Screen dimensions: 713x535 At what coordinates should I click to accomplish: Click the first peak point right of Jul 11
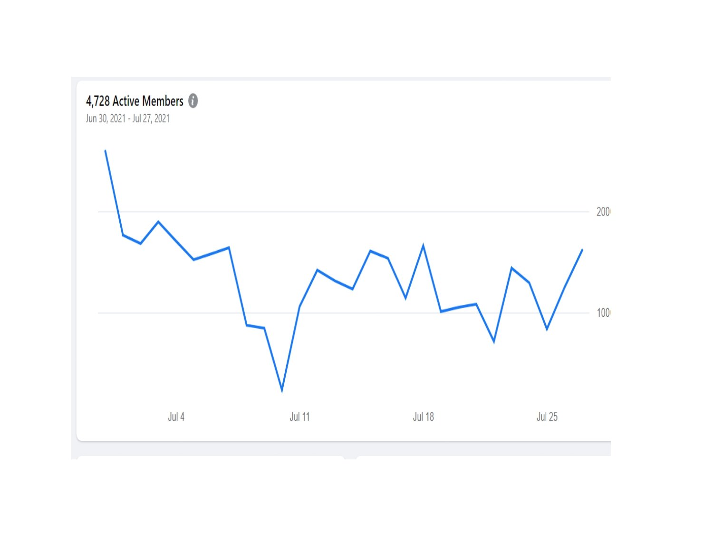click(317, 270)
